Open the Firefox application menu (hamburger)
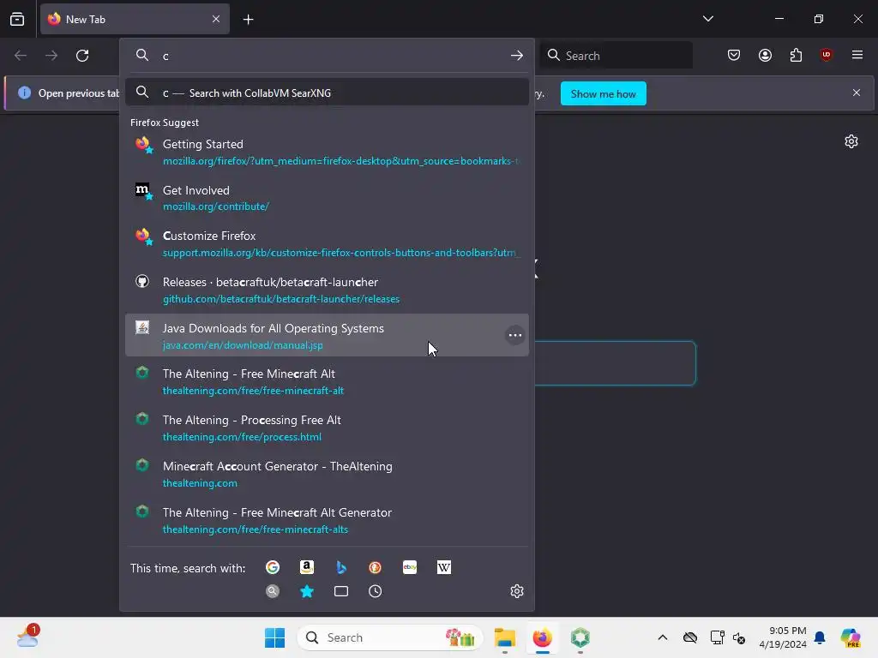Screen dimensions: 878x658 click(x=857, y=55)
